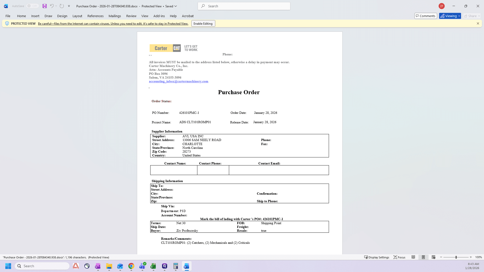
Task: Click the Undo arrow icon
Action: 52,6
